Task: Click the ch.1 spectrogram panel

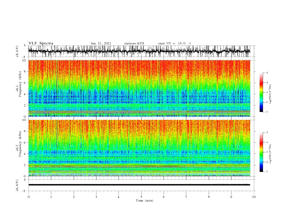Action: tap(139, 88)
